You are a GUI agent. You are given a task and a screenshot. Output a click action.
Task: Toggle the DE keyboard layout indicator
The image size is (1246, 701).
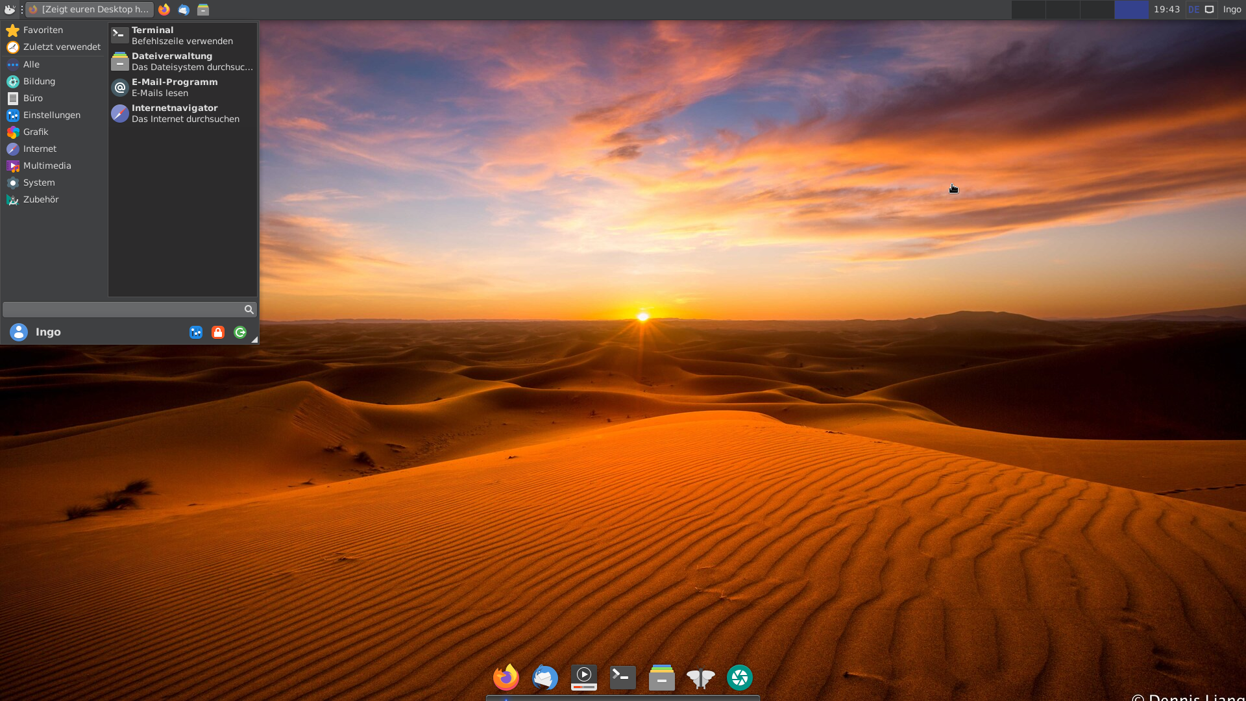point(1193,10)
